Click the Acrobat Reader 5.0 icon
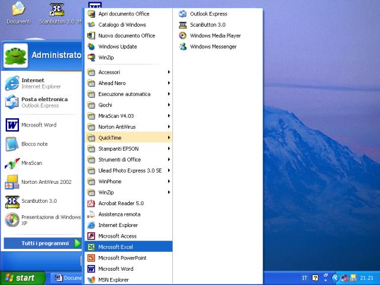380x285 pixels. [91, 203]
